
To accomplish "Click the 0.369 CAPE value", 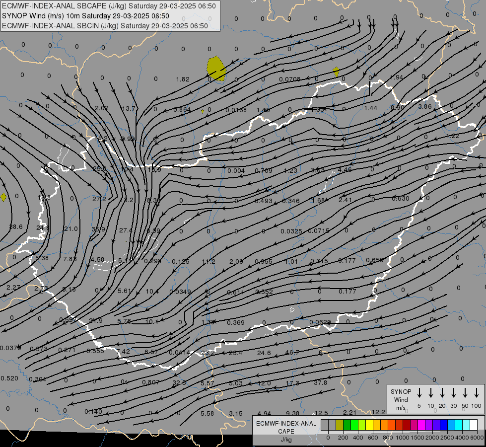I will [236, 323].
